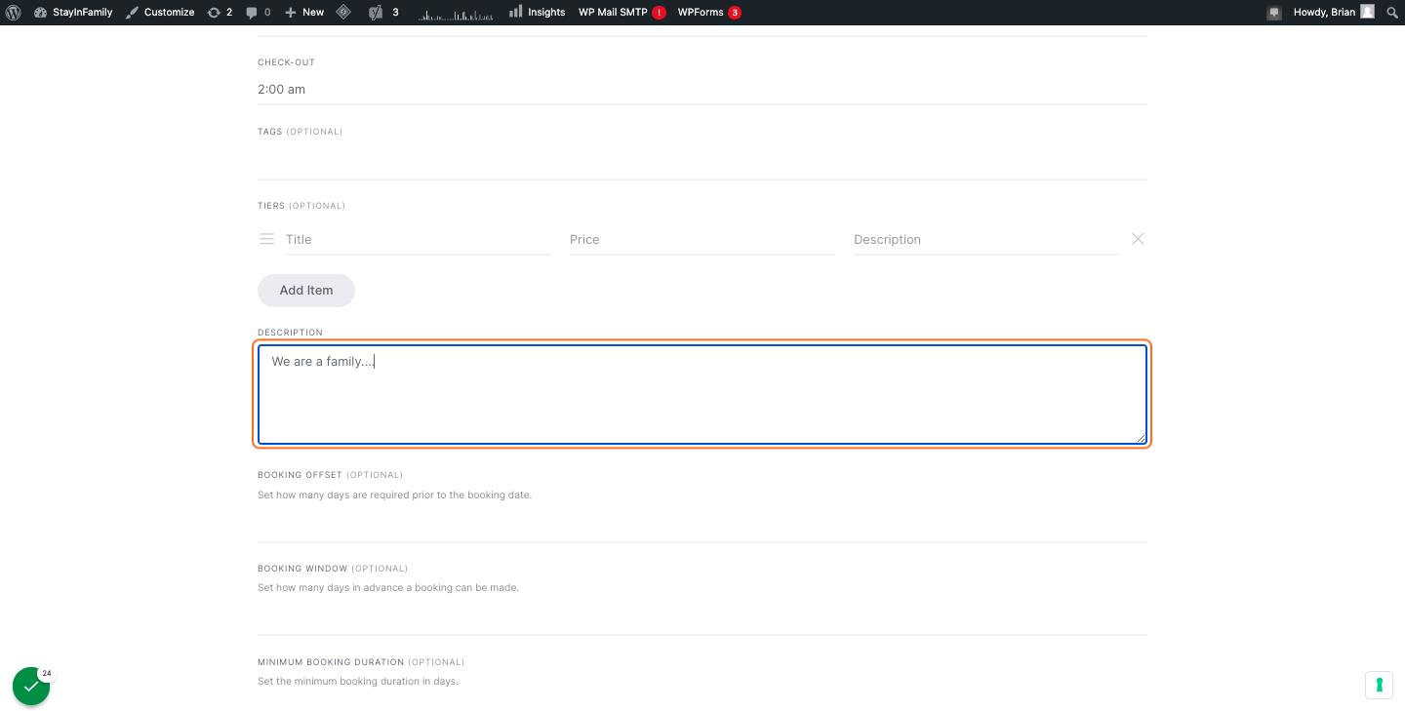
Task: Open the updates icon showing 2
Action: click(x=220, y=12)
